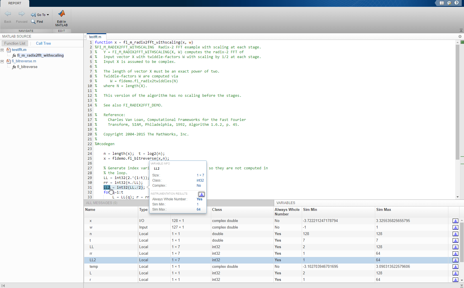Click the code editor vertical scrollbar

point(457,102)
